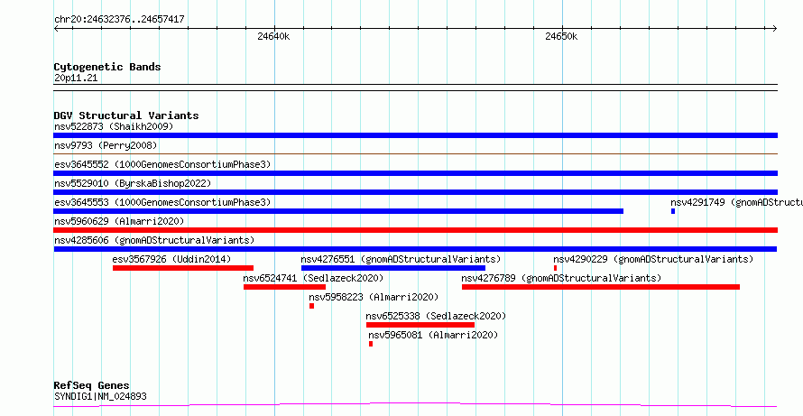Select the blue bar below esv3645552
This screenshot has height=416, width=803.
click(x=415, y=173)
